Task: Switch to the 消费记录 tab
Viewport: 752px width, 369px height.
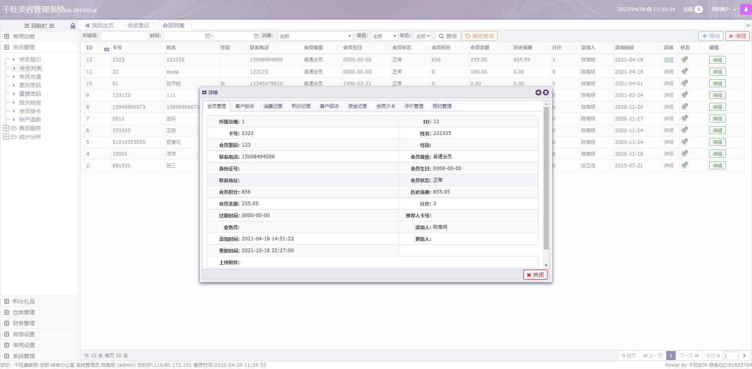Action: 273,106
